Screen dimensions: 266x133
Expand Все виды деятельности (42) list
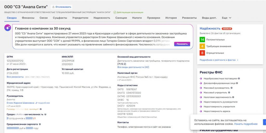(x=133, y=67)
